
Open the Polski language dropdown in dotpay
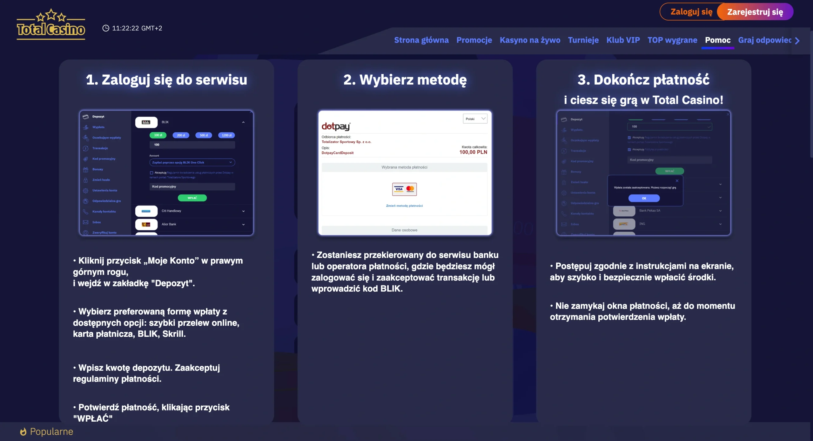coord(475,119)
